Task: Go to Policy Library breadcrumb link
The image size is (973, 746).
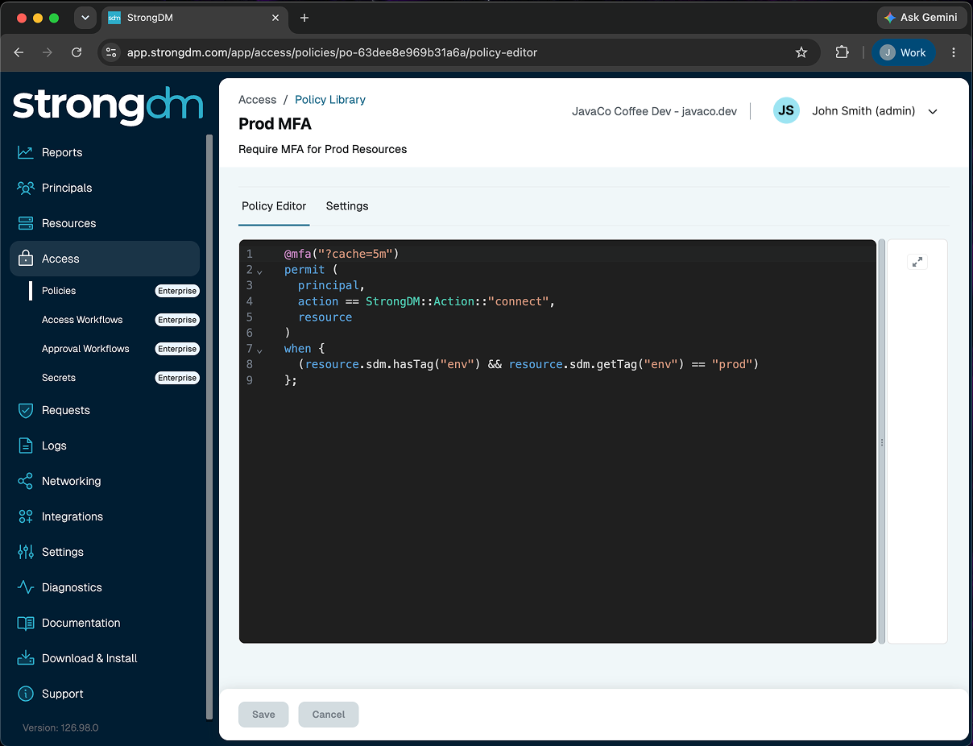Action: click(x=330, y=100)
